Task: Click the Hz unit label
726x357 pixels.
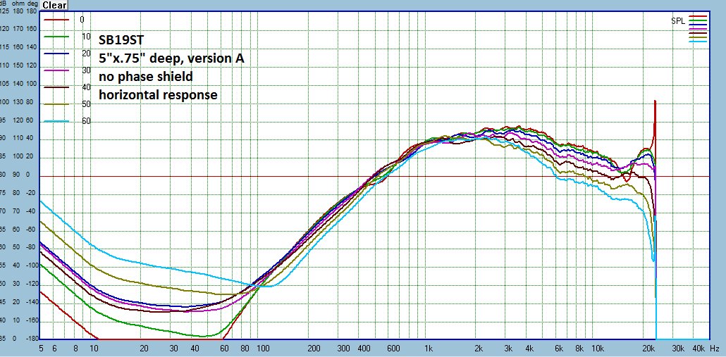Action: (715, 349)
